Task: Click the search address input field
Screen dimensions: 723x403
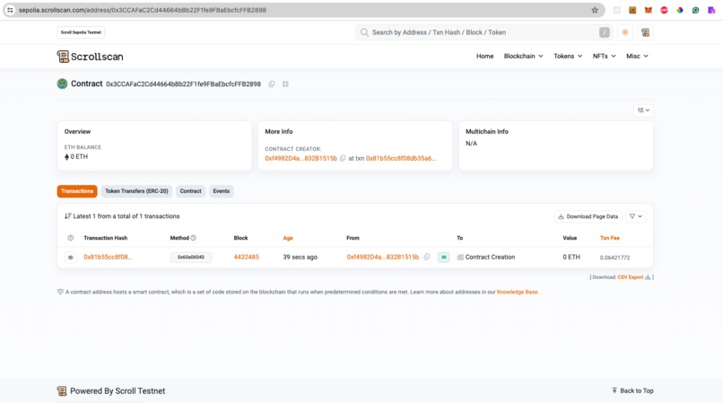Action: [483, 32]
